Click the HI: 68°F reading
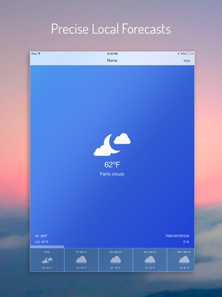The height and width of the screenshot is (297, 222). 41,236
